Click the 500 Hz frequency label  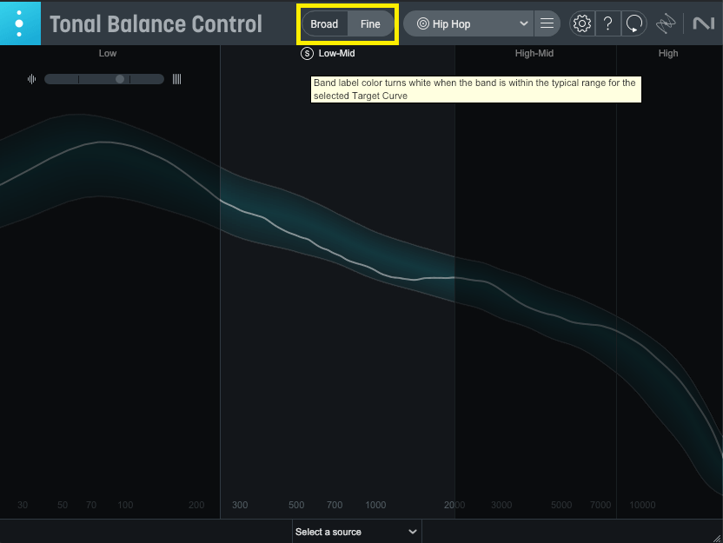296,505
